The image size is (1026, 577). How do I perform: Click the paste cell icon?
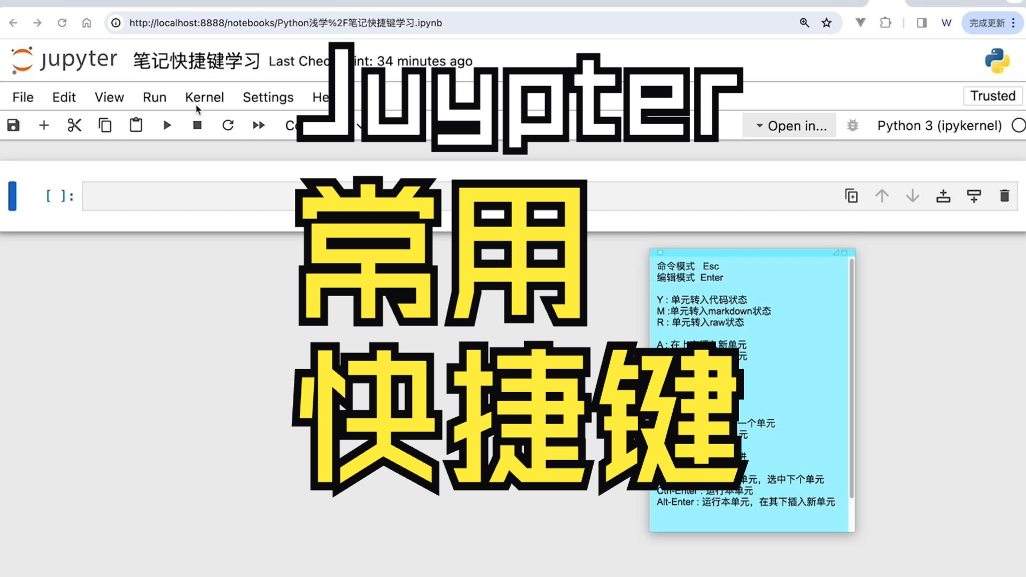pyautogui.click(x=135, y=126)
